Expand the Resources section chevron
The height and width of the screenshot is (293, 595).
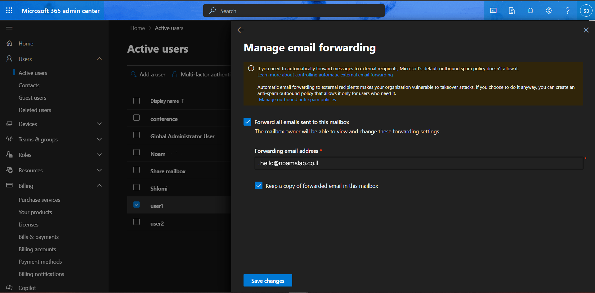tap(99, 170)
